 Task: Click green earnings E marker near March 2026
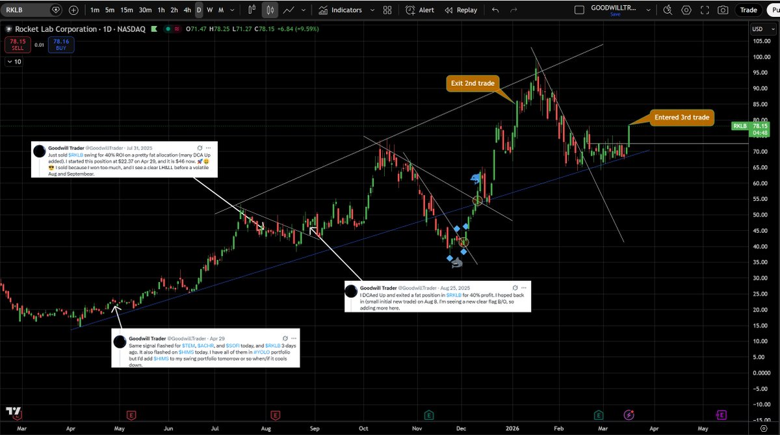tap(598, 414)
